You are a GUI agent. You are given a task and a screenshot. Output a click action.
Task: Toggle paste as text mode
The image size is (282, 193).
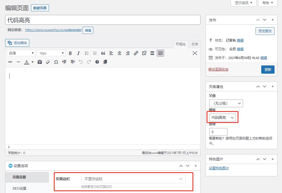[40, 62]
